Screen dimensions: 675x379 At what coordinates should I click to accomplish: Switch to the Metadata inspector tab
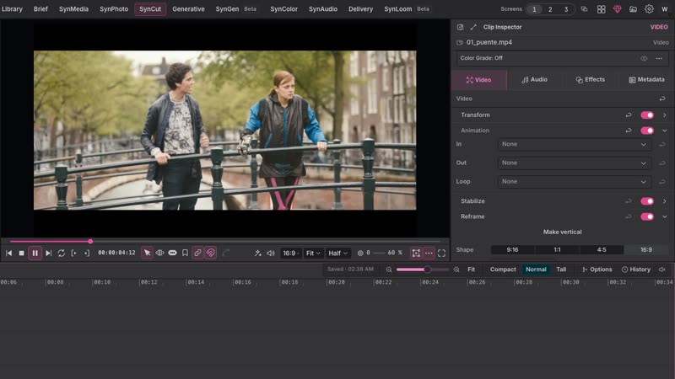point(646,80)
